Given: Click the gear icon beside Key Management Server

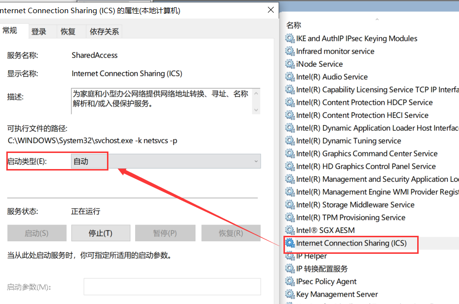Looking at the screenshot, I should [290, 294].
